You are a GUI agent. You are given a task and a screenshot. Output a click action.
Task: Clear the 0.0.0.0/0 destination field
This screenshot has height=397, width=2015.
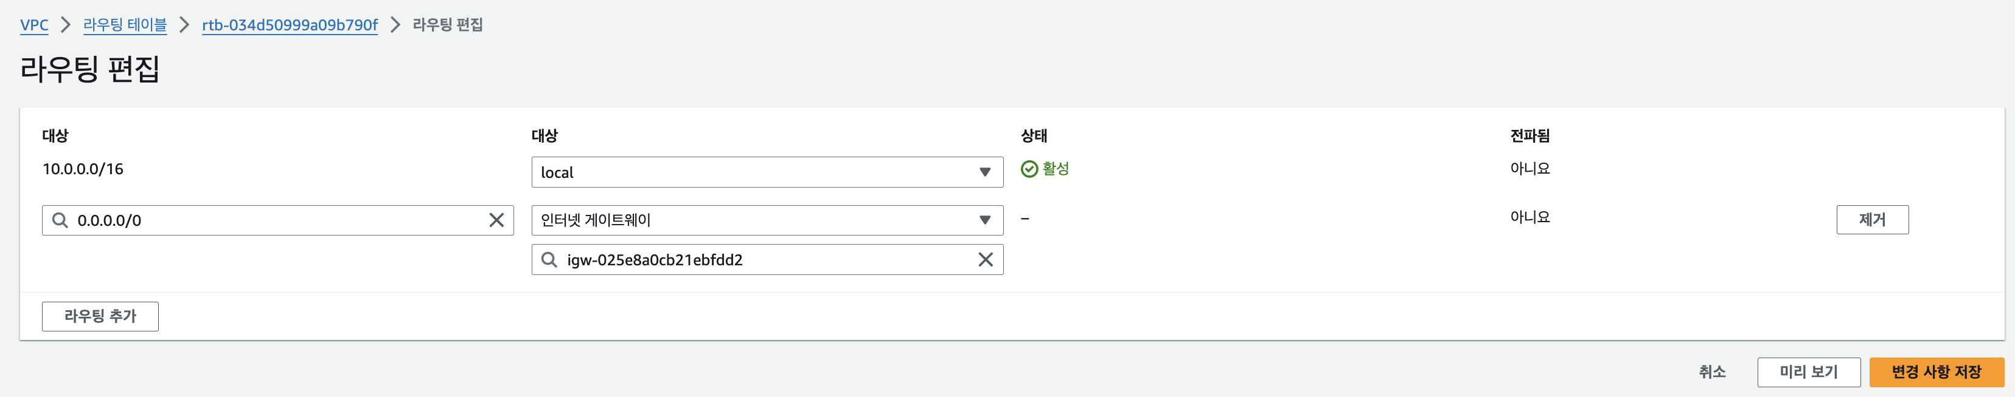(x=496, y=220)
